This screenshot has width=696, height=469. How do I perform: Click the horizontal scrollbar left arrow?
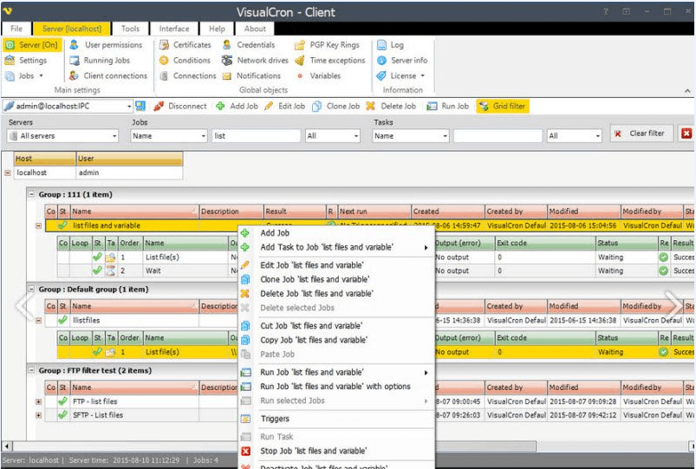7,446
